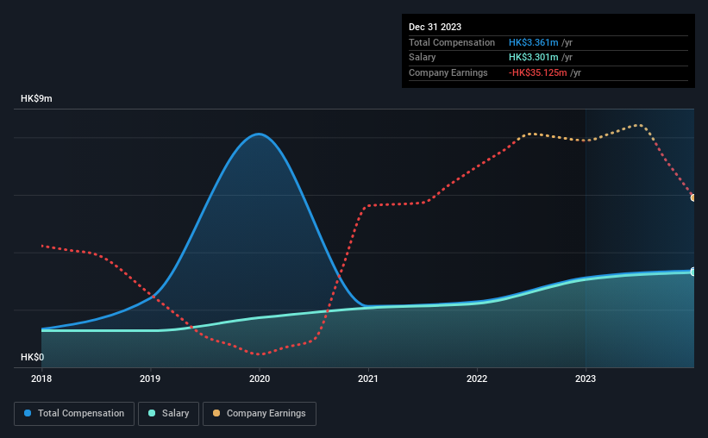708x438 pixels.
Task: Click the total compensation peak at 2020
Action: point(258,135)
